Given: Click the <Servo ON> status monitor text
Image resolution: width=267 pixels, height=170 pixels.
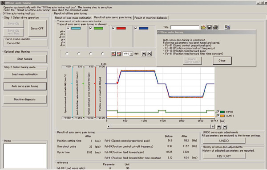Looking at the screenshot, I should (13, 43).
